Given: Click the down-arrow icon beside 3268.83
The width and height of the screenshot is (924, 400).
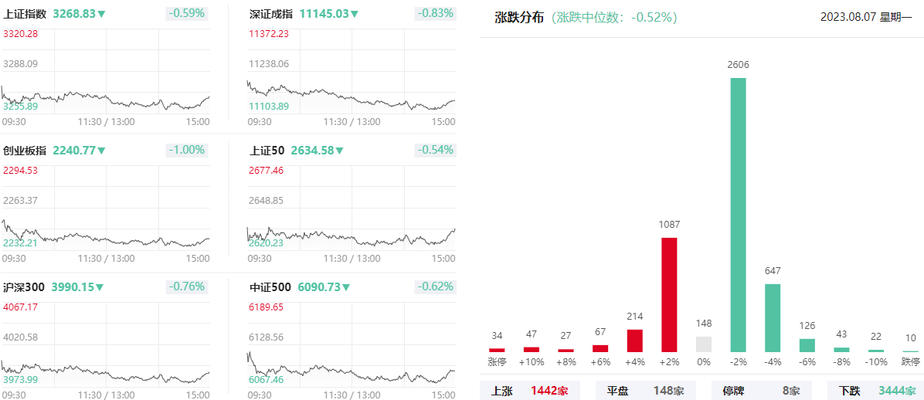Looking at the screenshot, I should click(102, 14).
